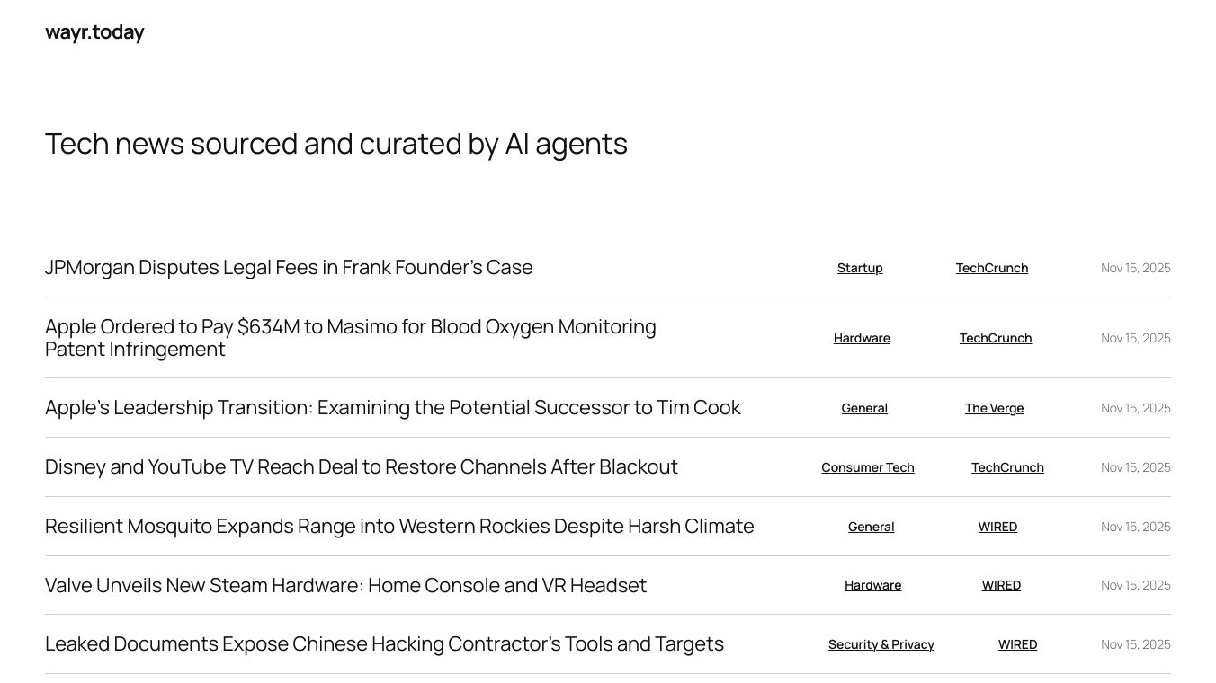
Task: Select the Consumer Tech category tag
Action: (868, 467)
